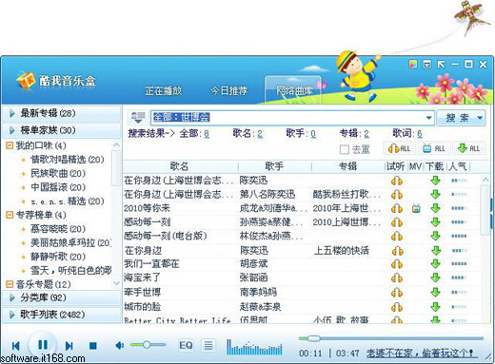Filter results by 专辑: 2

point(354,134)
